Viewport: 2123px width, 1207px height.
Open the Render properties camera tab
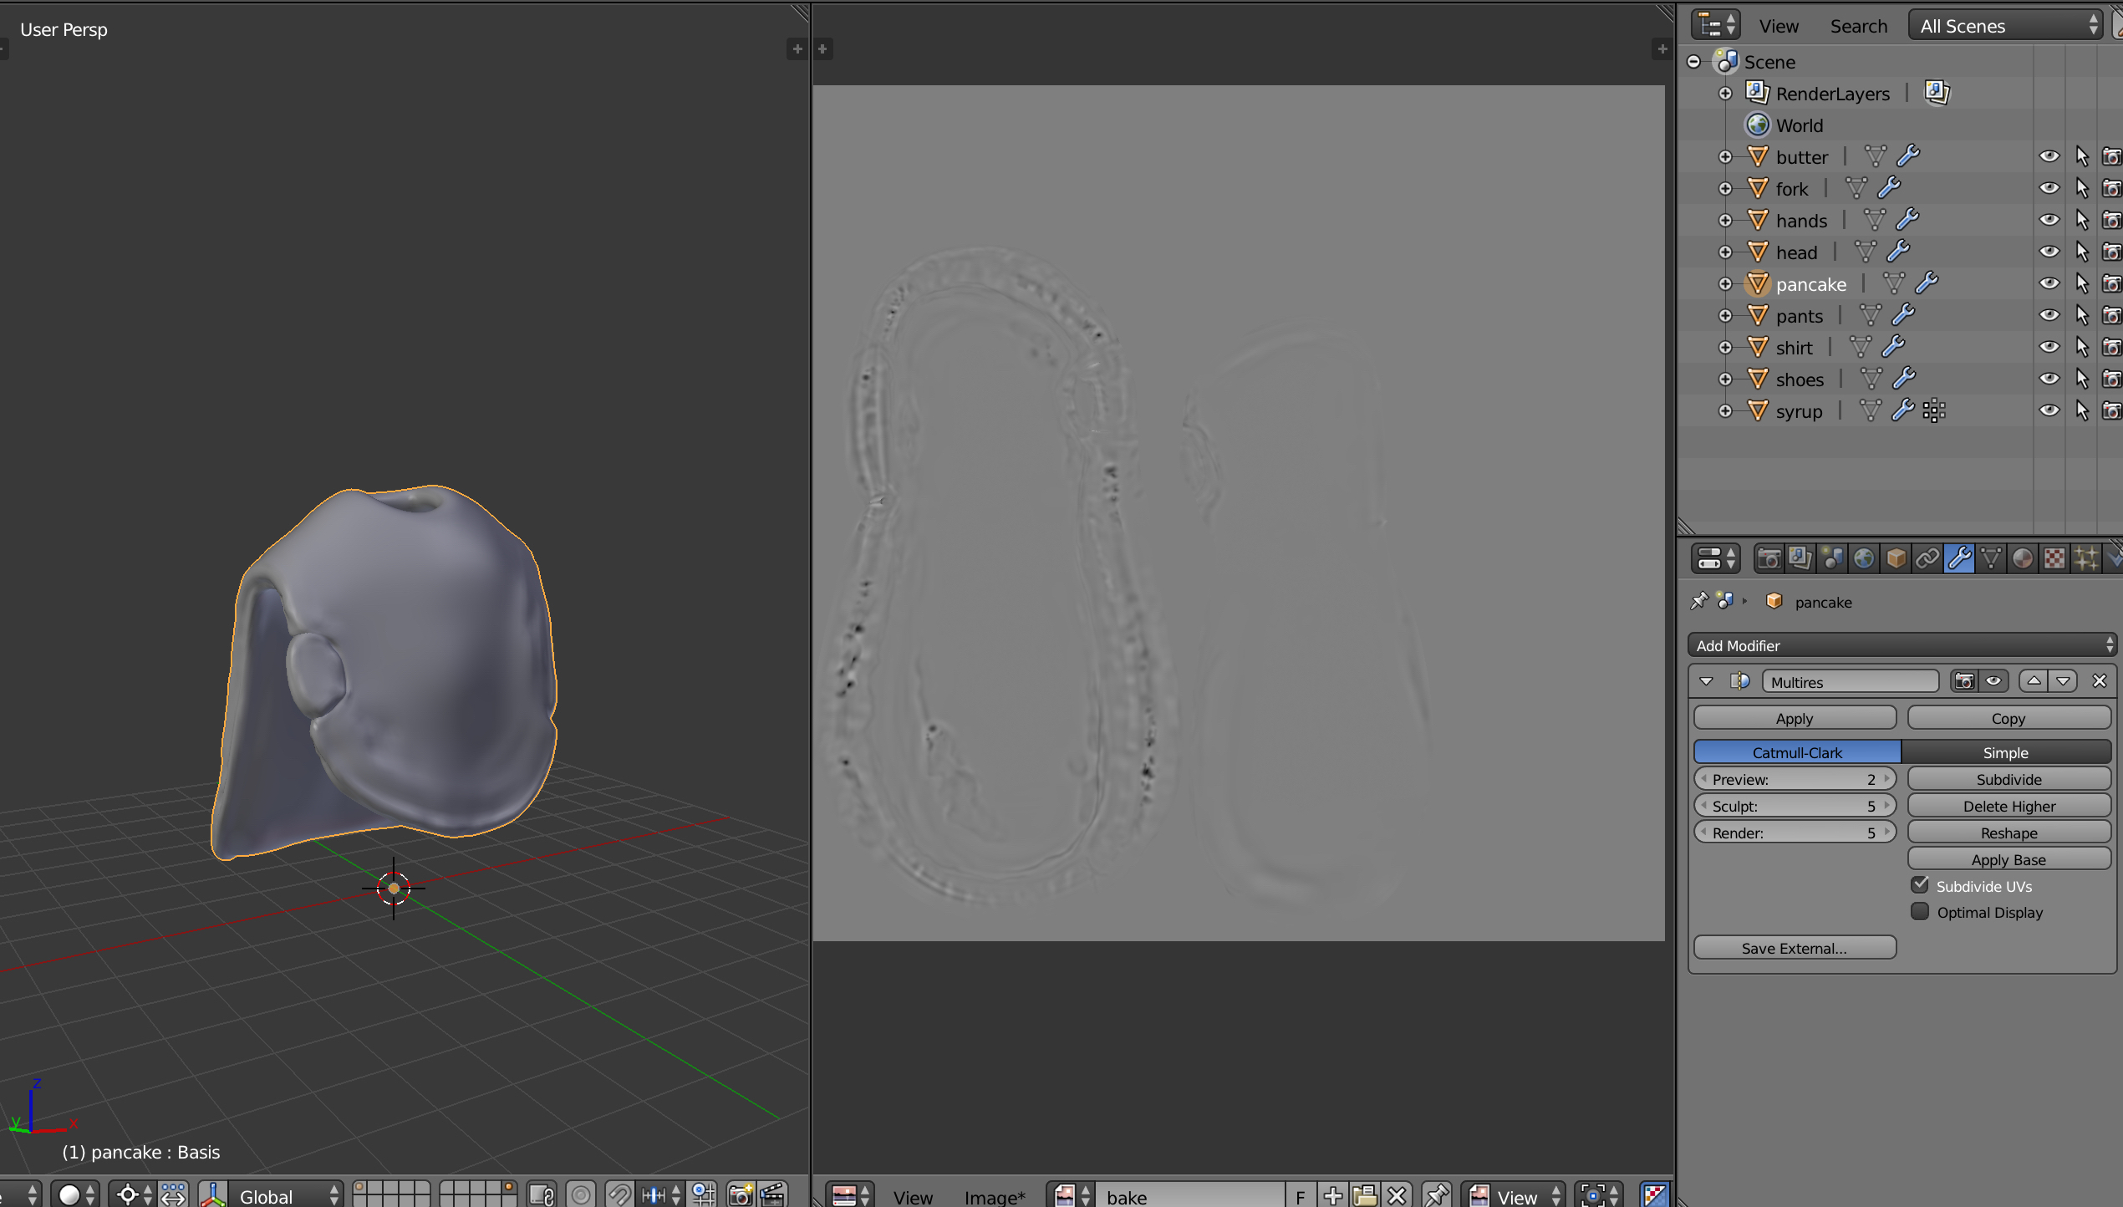point(1769,558)
